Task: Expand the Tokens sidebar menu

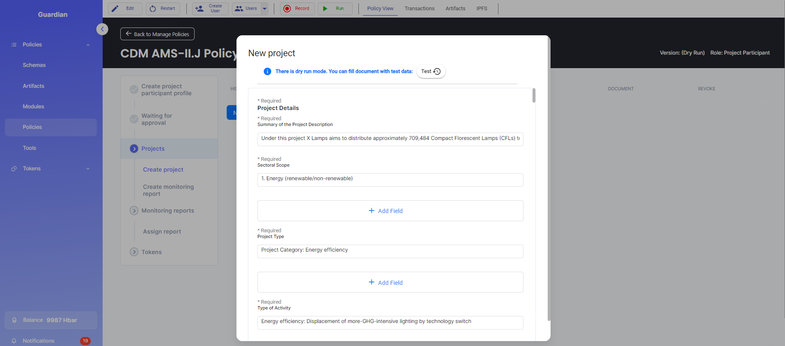Action: (87, 169)
